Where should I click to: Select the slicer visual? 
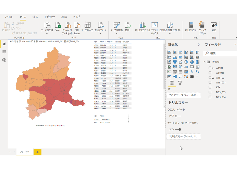point(175,72)
